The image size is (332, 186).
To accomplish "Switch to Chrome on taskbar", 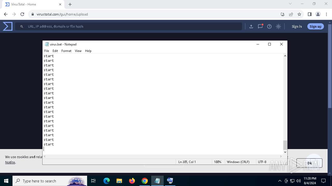I will click(145, 181).
